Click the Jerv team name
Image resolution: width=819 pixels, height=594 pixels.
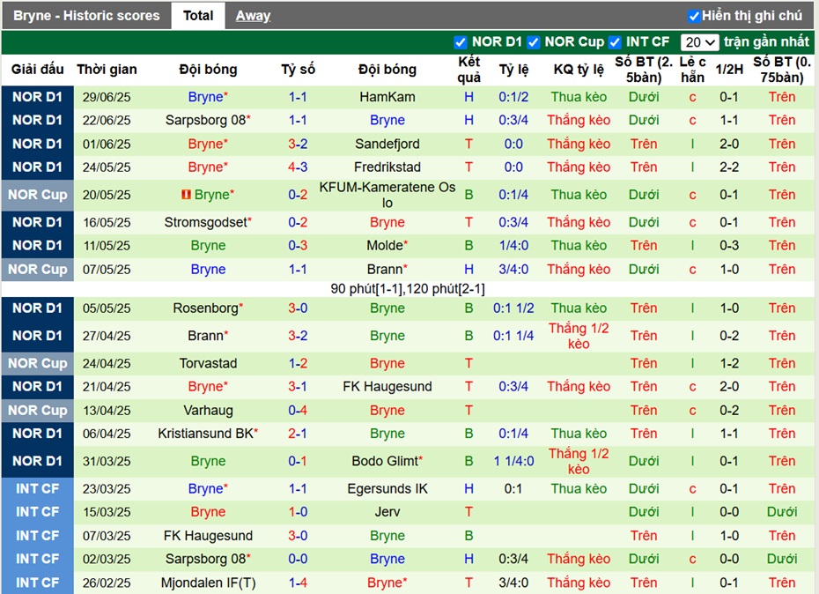(x=387, y=512)
